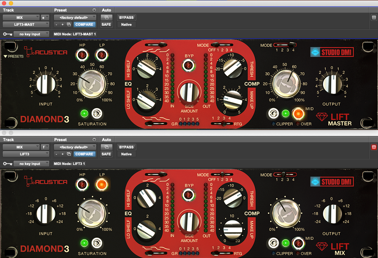The height and width of the screenshot is (258, 378).
Task: Adjust clipper MODE 1-4 slider on Lift Master
Action: [285, 45]
